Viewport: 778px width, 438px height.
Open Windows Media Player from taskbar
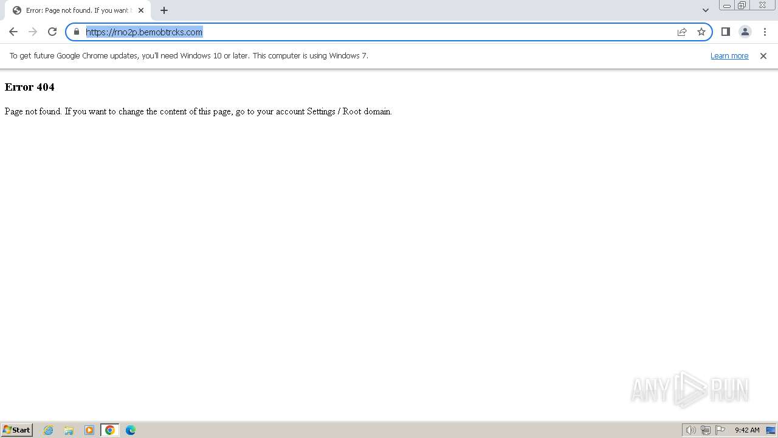click(89, 430)
